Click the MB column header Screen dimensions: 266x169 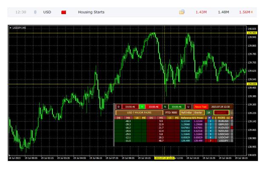tap(128, 118)
